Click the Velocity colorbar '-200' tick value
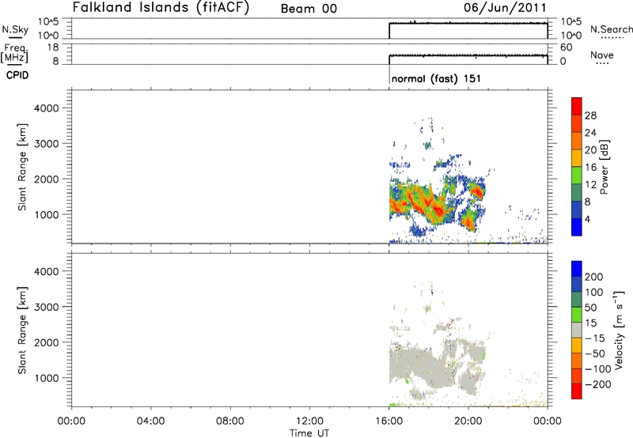Viewport: 633px width, 438px height. 598,384
